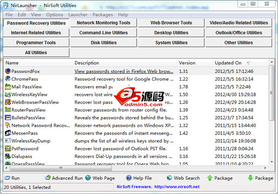The width and height of the screenshot is (278, 194).
Task: Click the RouterPassView icon
Action: (x=8, y=110)
